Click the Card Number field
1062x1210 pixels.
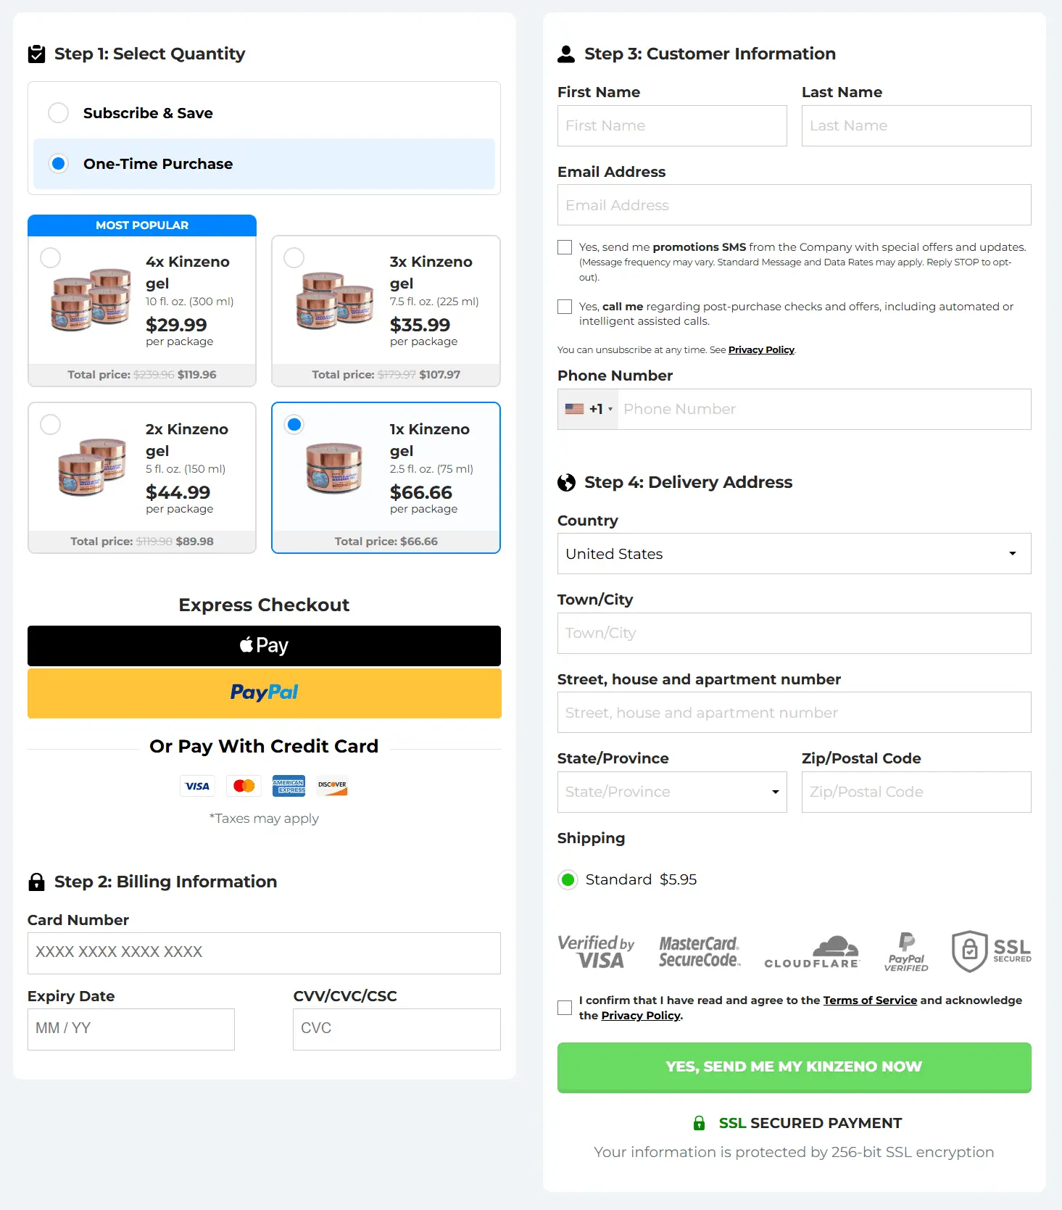264,953
